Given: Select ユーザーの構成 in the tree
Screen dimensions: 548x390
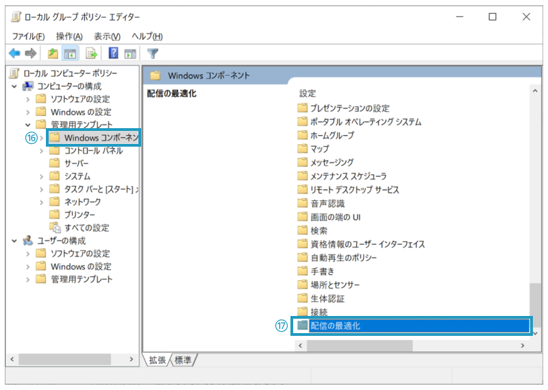Looking at the screenshot, I should (x=61, y=241).
